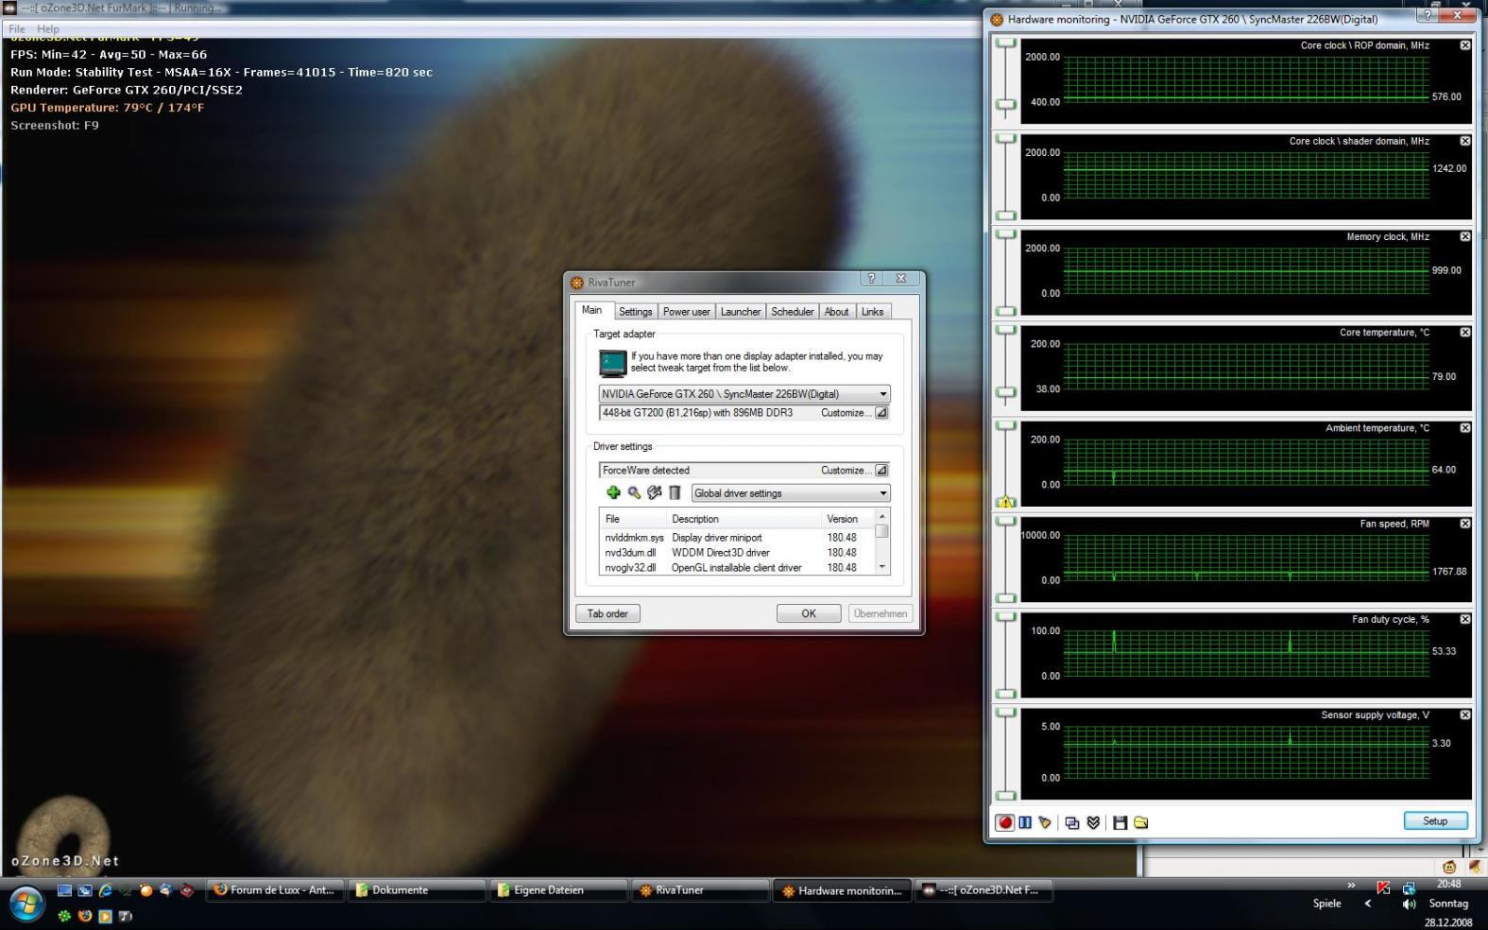Image resolution: width=1488 pixels, height=930 pixels.
Task: Click lower range slider of Fan speed graph
Action: coord(1005,597)
